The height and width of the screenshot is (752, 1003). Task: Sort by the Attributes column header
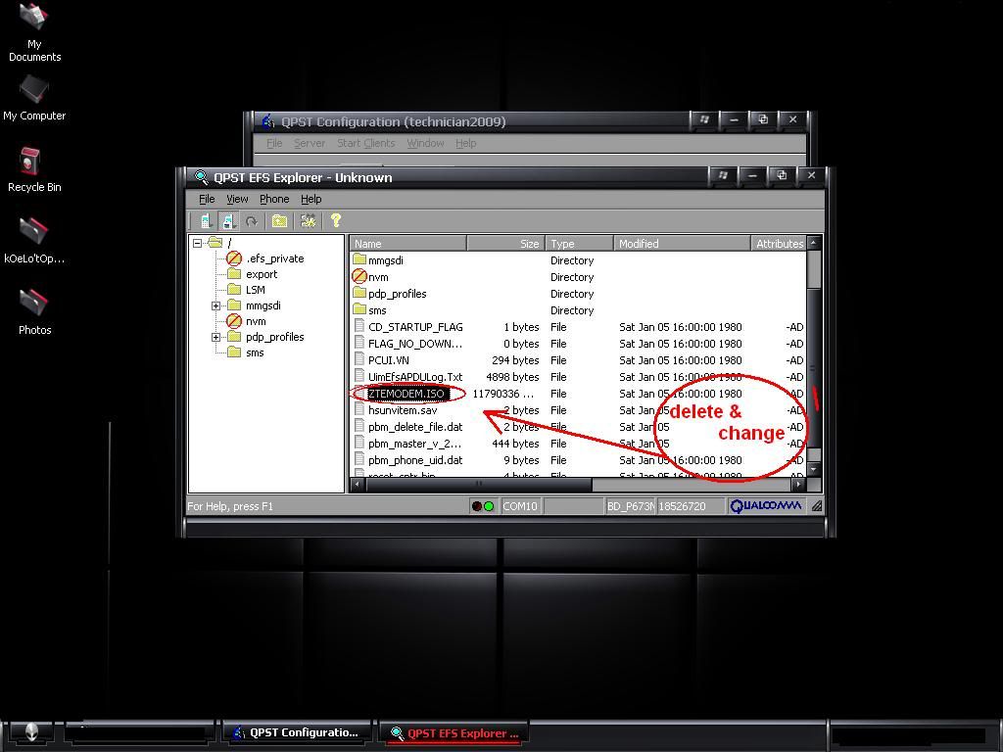click(779, 244)
